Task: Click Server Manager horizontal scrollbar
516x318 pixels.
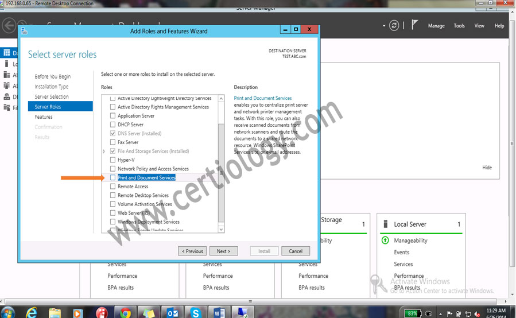Action: (x=250, y=301)
